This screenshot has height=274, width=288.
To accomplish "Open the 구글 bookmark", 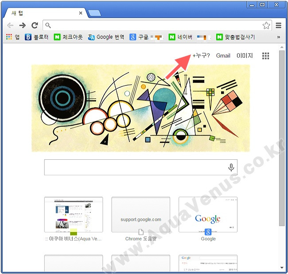I will [146, 37].
